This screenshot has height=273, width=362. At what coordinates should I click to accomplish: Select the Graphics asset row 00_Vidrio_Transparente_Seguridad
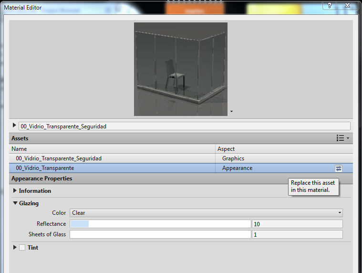point(181,158)
